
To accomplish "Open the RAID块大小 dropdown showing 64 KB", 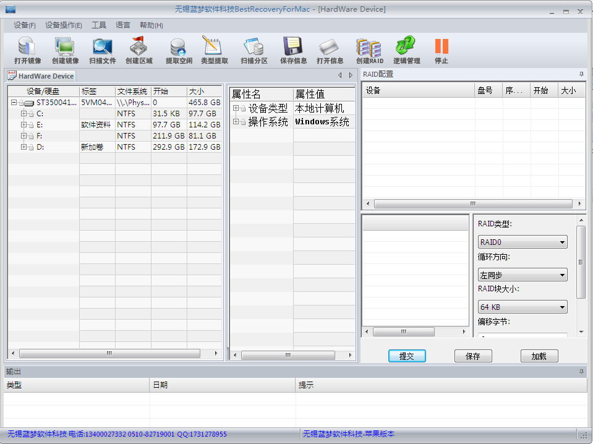I will coord(523,307).
